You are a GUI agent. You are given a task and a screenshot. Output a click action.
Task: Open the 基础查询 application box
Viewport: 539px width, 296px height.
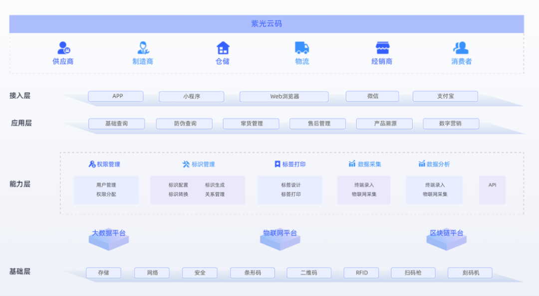point(116,124)
